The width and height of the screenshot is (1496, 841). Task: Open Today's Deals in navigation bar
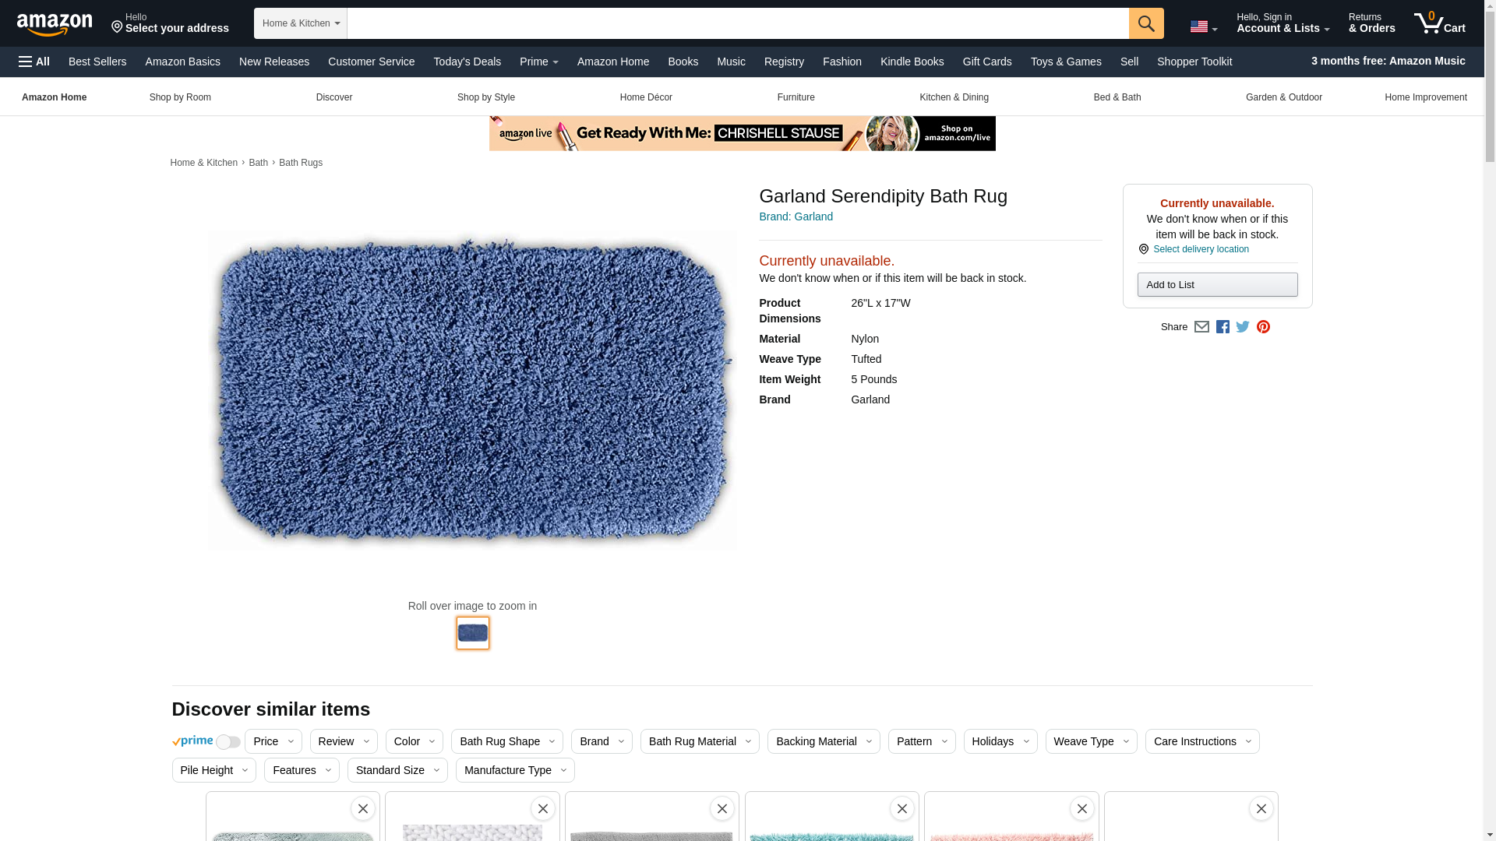467,62
